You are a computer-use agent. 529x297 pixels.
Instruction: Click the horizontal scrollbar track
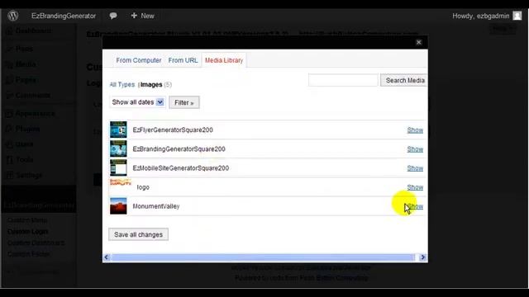click(263, 257)
